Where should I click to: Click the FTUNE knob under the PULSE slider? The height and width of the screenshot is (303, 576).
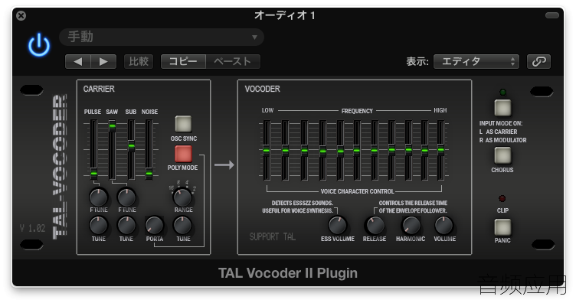(x=99, y=197)
